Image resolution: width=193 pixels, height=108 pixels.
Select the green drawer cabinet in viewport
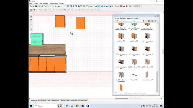[x=37, y=39]
